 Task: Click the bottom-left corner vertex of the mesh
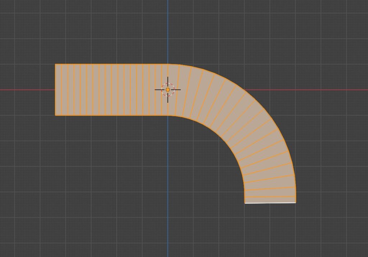(x=55, y=115)
